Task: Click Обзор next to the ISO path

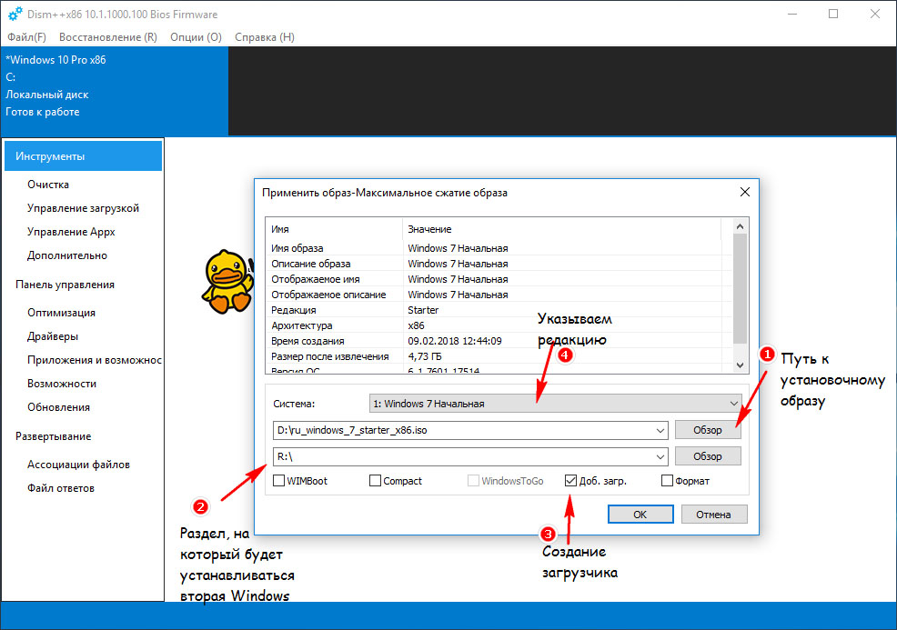Action: point(708,430)
